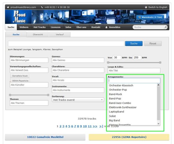Select Band-Jazz-Combo from the arrangements list

pyautogui.click(x=120, y=103)
